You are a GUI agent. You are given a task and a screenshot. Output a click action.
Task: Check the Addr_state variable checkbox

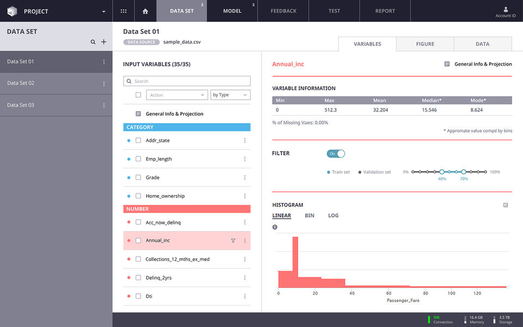click(x=138, y=141)
